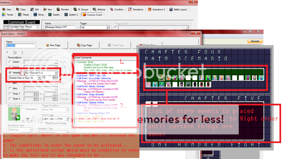Click the EV0021 event name field

20,45
